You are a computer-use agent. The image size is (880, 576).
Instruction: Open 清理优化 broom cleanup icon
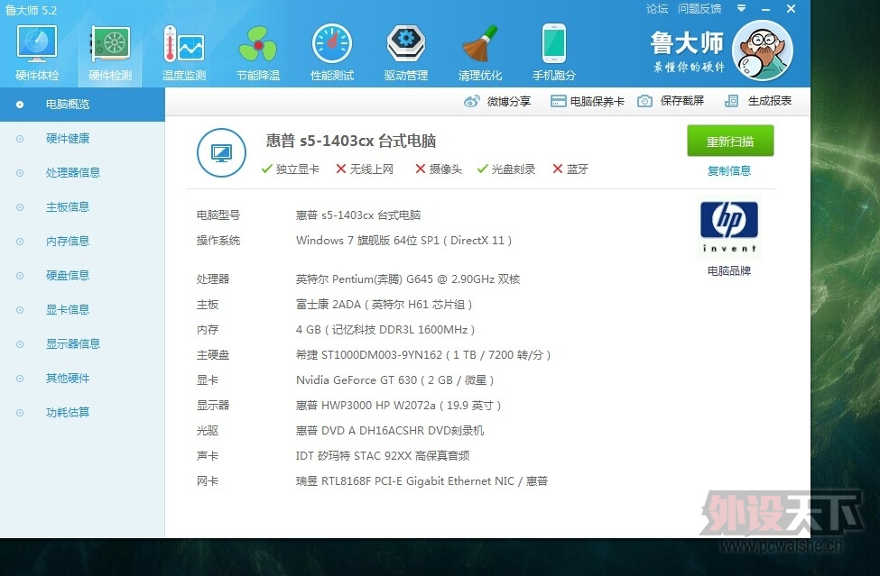(480, 44)
